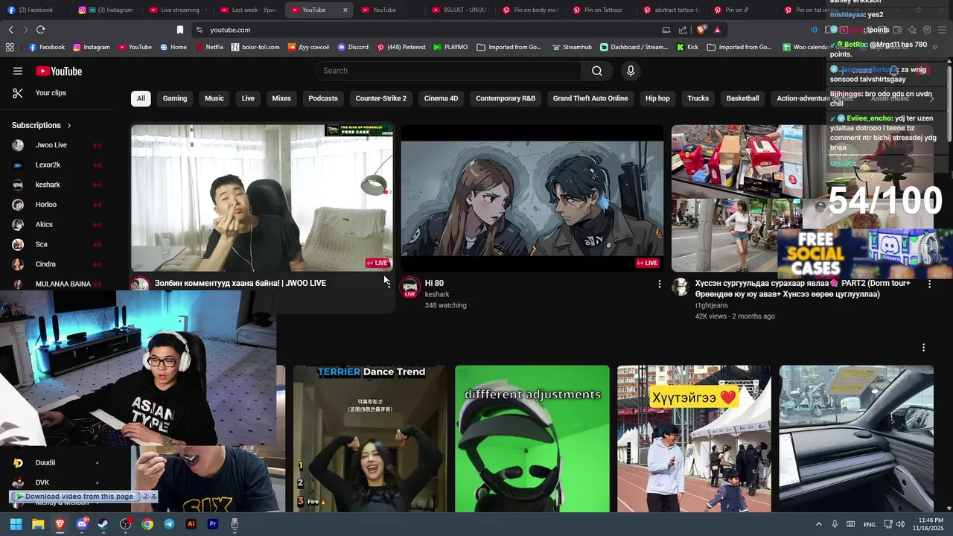Open the Shorts shelf options menu
The image size is (953, 536).
click(923, 348)
